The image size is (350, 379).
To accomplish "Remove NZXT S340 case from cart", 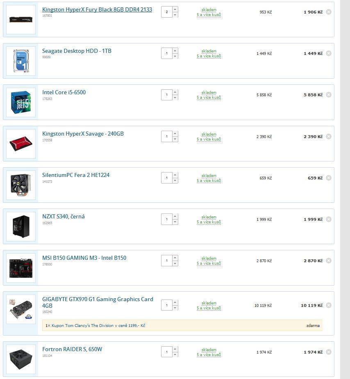I will point(329,219).
